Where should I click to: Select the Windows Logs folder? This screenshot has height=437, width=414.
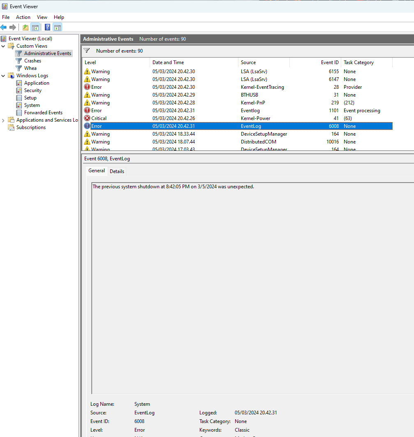(x=32, y=76)
